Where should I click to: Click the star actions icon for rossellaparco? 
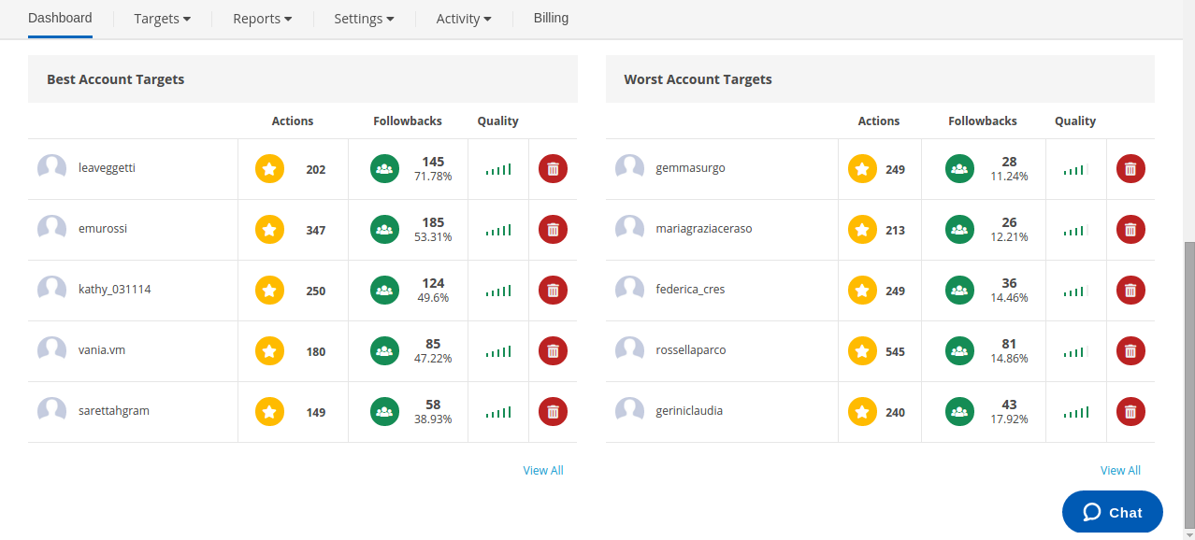(x=862, y=351)
